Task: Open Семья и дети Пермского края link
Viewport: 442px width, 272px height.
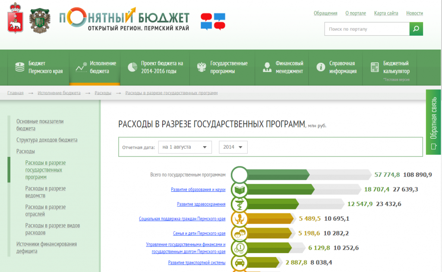Action: pyautogui.click(x=199, y=234)
